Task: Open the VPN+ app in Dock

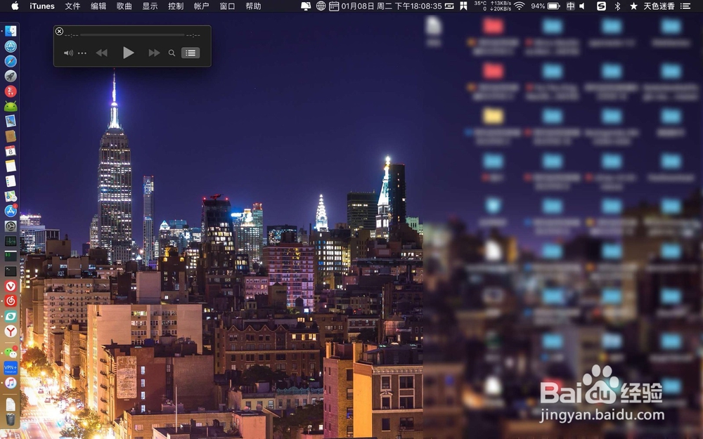Action: 11,368
